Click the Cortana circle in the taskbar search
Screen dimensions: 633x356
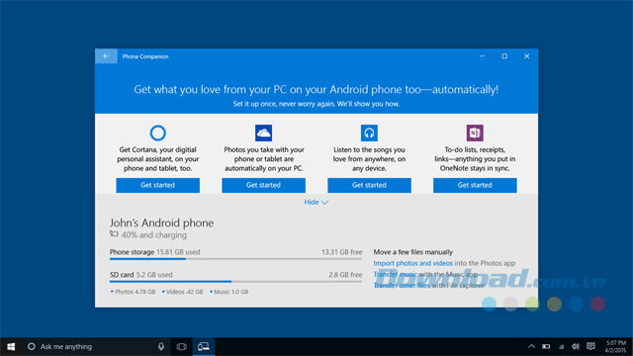pos(31,346)
